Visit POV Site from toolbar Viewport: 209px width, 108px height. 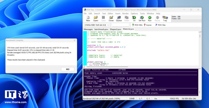(x=160, y=25)
